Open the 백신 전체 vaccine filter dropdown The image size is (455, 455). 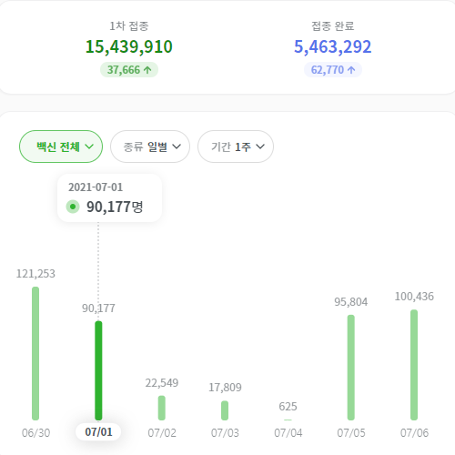tap(61, 147)
